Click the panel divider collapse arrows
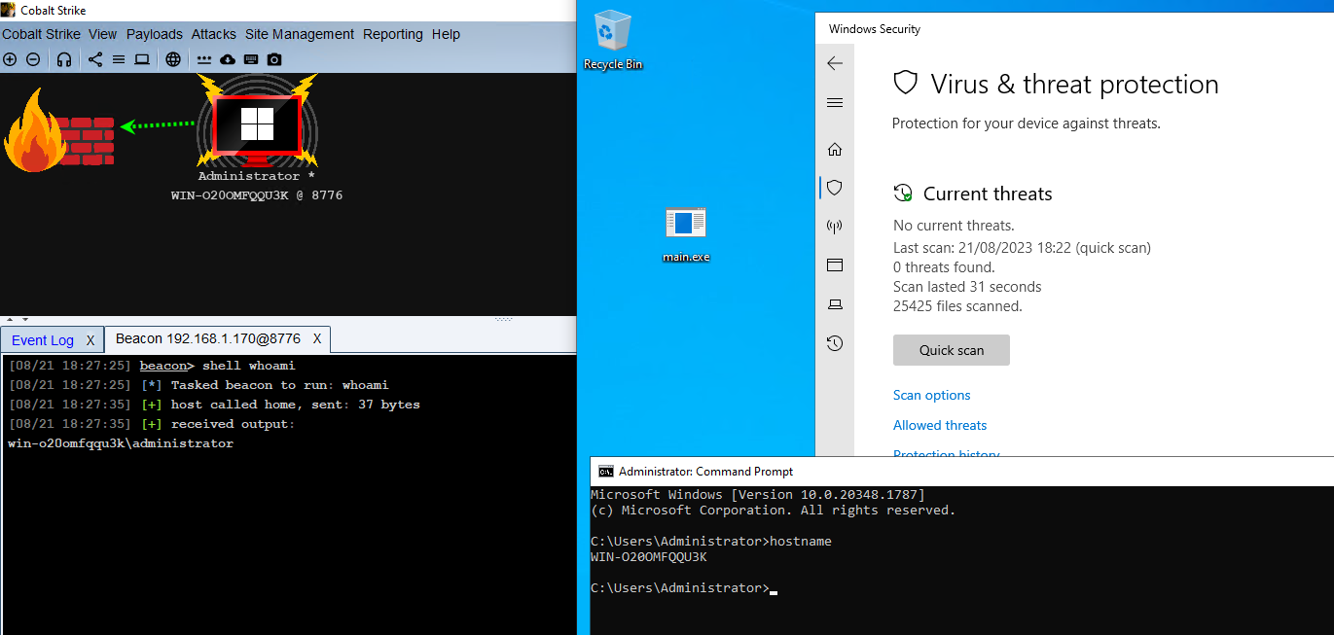Viewport: 1334px width, 635px height. tap(16, 319)
